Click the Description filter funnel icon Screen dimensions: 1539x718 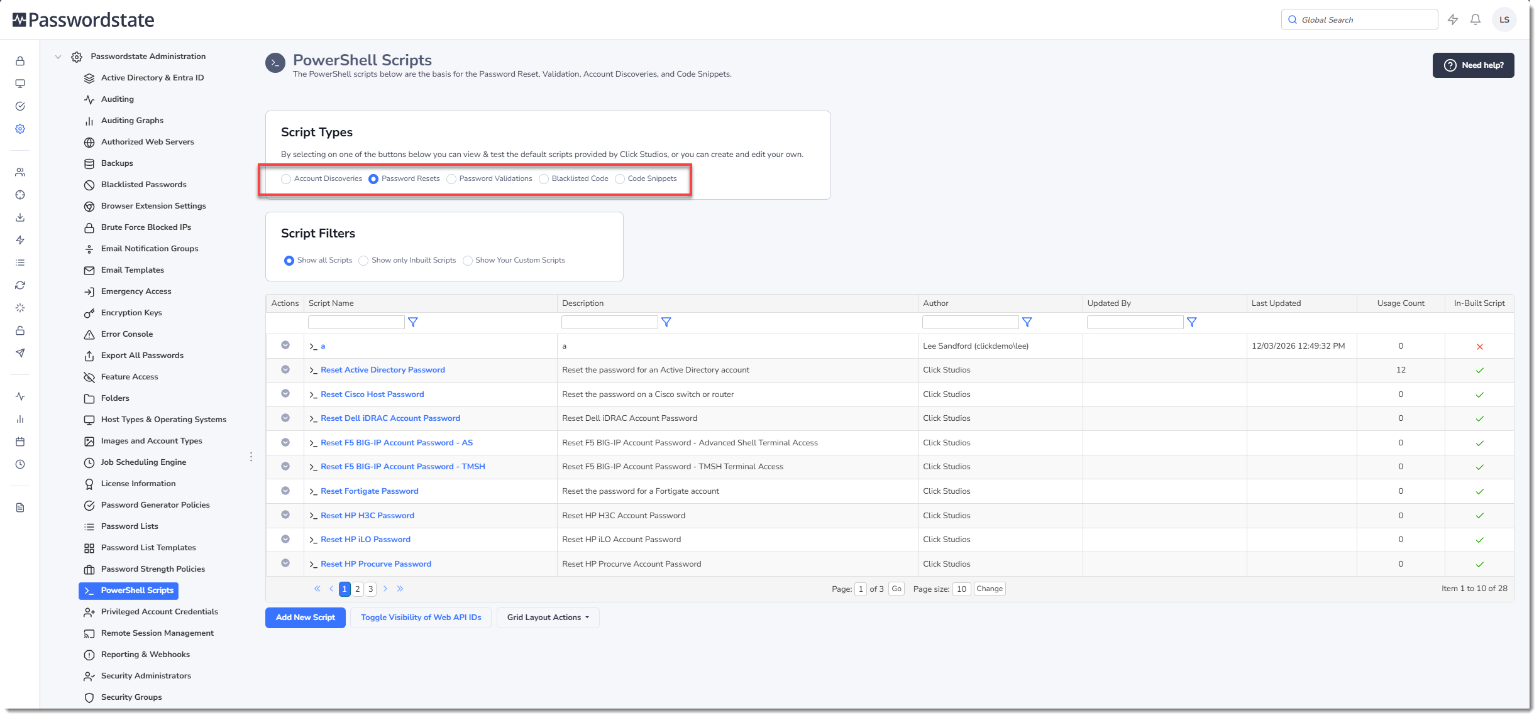(x=666, y=322)
